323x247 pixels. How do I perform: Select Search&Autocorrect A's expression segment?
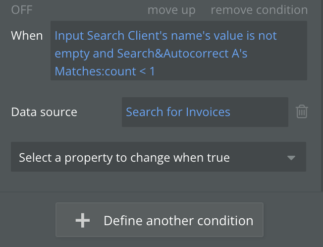pos(182,54)
